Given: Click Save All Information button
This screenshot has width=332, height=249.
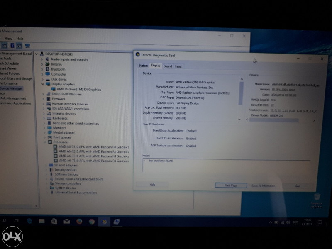Looking at the screenshot, I should (263, 186).
